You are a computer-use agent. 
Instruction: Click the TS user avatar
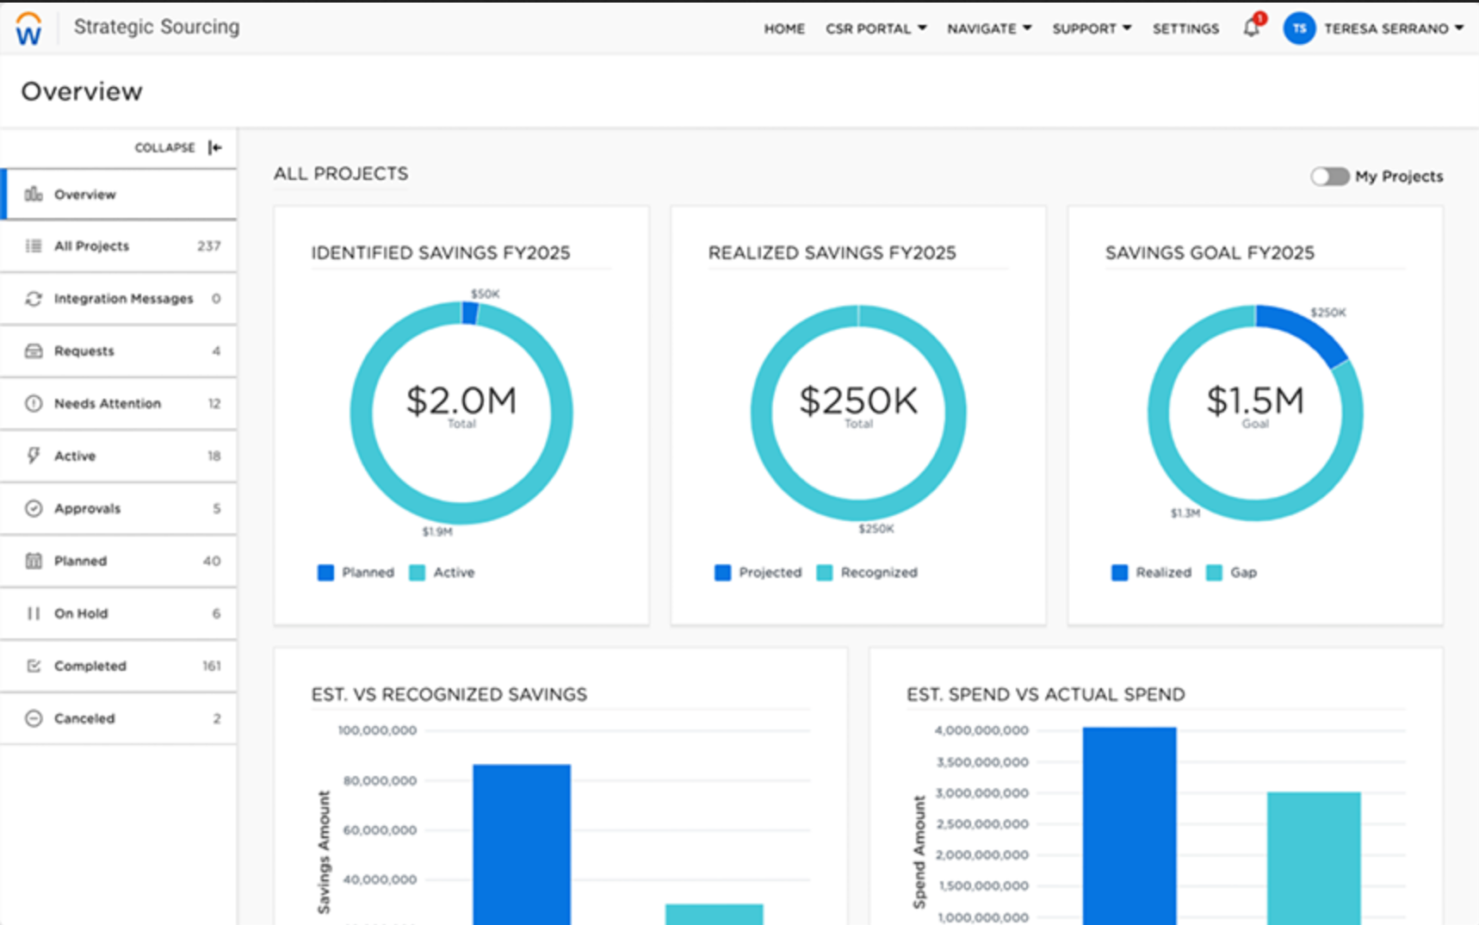[1299, 28]
